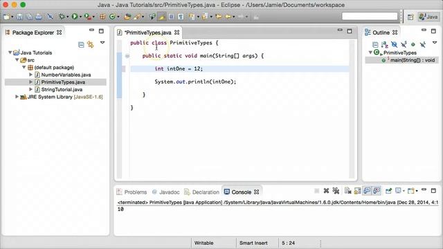Click the Smart Insert status bar entry
Screen dimensions: 443x249
coord(253,243)
